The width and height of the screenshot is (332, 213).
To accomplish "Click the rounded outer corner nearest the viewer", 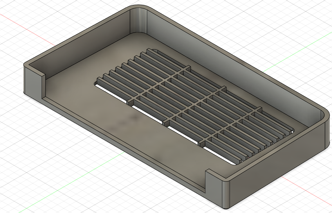I will (227, 194).
